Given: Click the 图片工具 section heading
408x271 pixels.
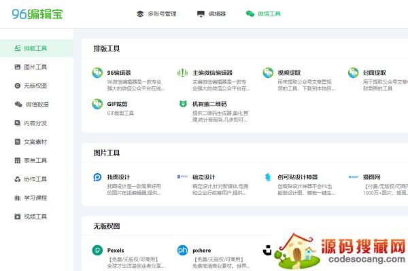Looking at the screenshot, I should coord(107,153).
